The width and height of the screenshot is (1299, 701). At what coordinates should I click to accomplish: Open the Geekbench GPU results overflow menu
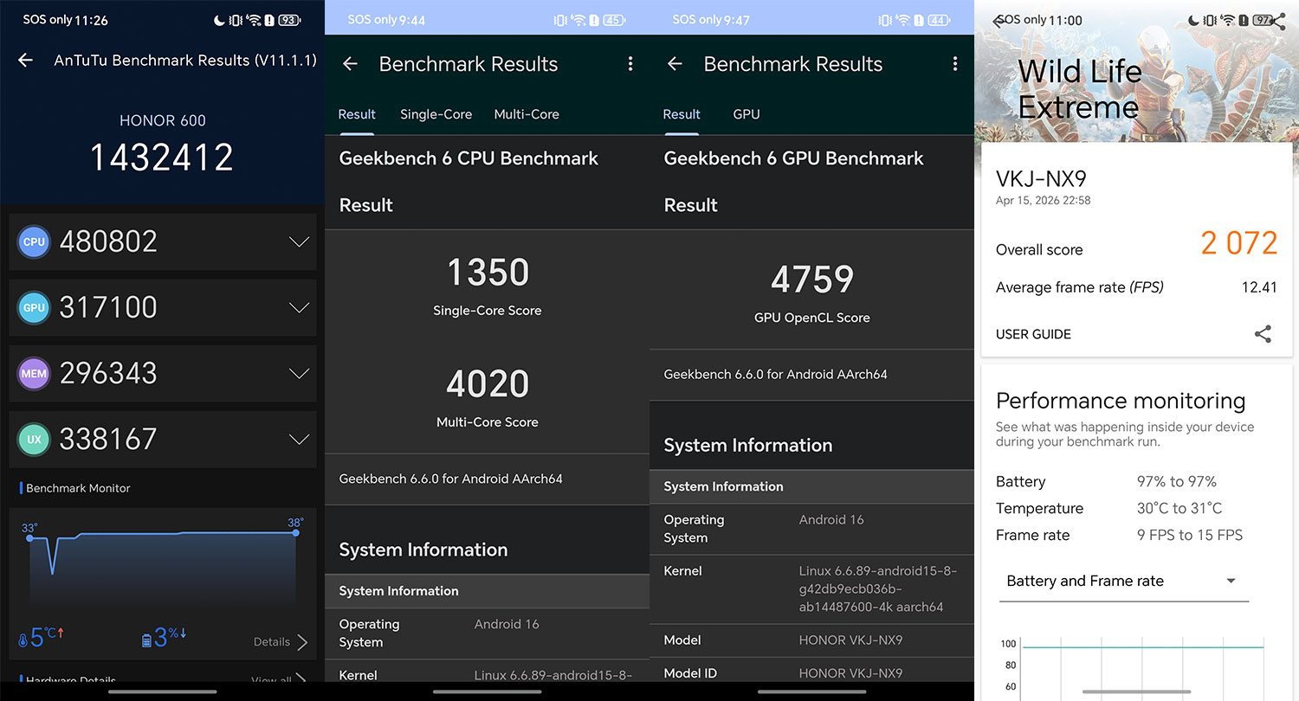click(954, 63)
